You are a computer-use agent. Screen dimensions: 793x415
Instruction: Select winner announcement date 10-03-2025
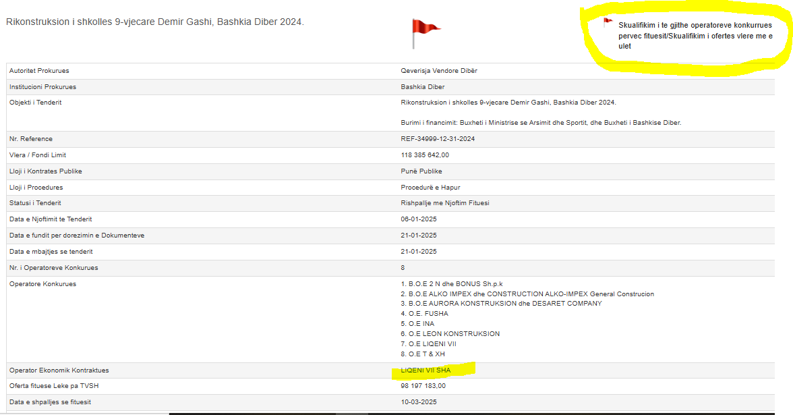coord(419,402)
